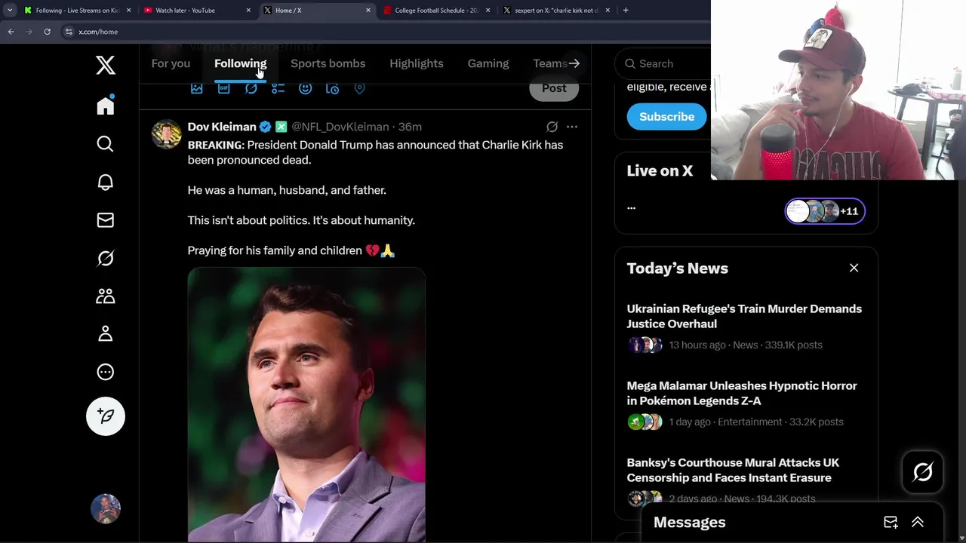
Task: Click the blue Subscribe button
Action: coord(666,116)
